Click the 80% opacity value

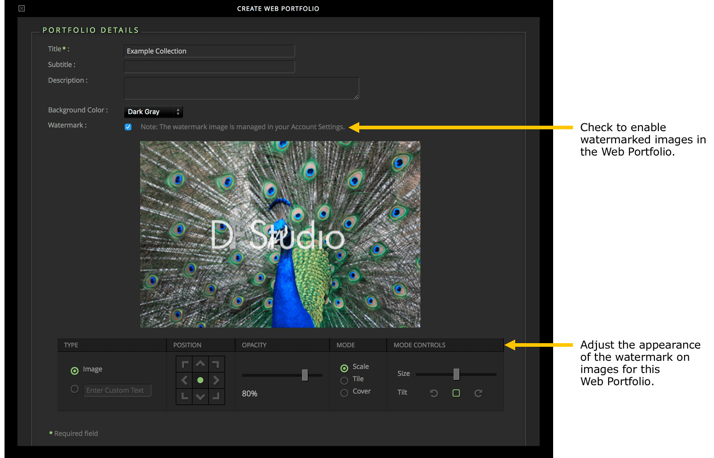coord(249,394)
